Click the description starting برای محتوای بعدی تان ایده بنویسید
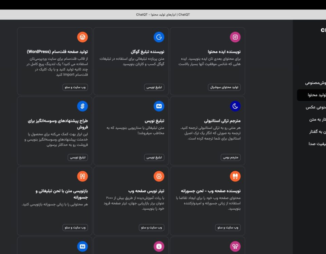The width and height of the screenshot is (326, 254). pos(210,61)
